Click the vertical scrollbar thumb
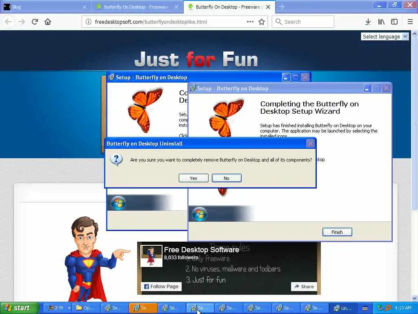418x314 pixels. click(x=414, y=123)
